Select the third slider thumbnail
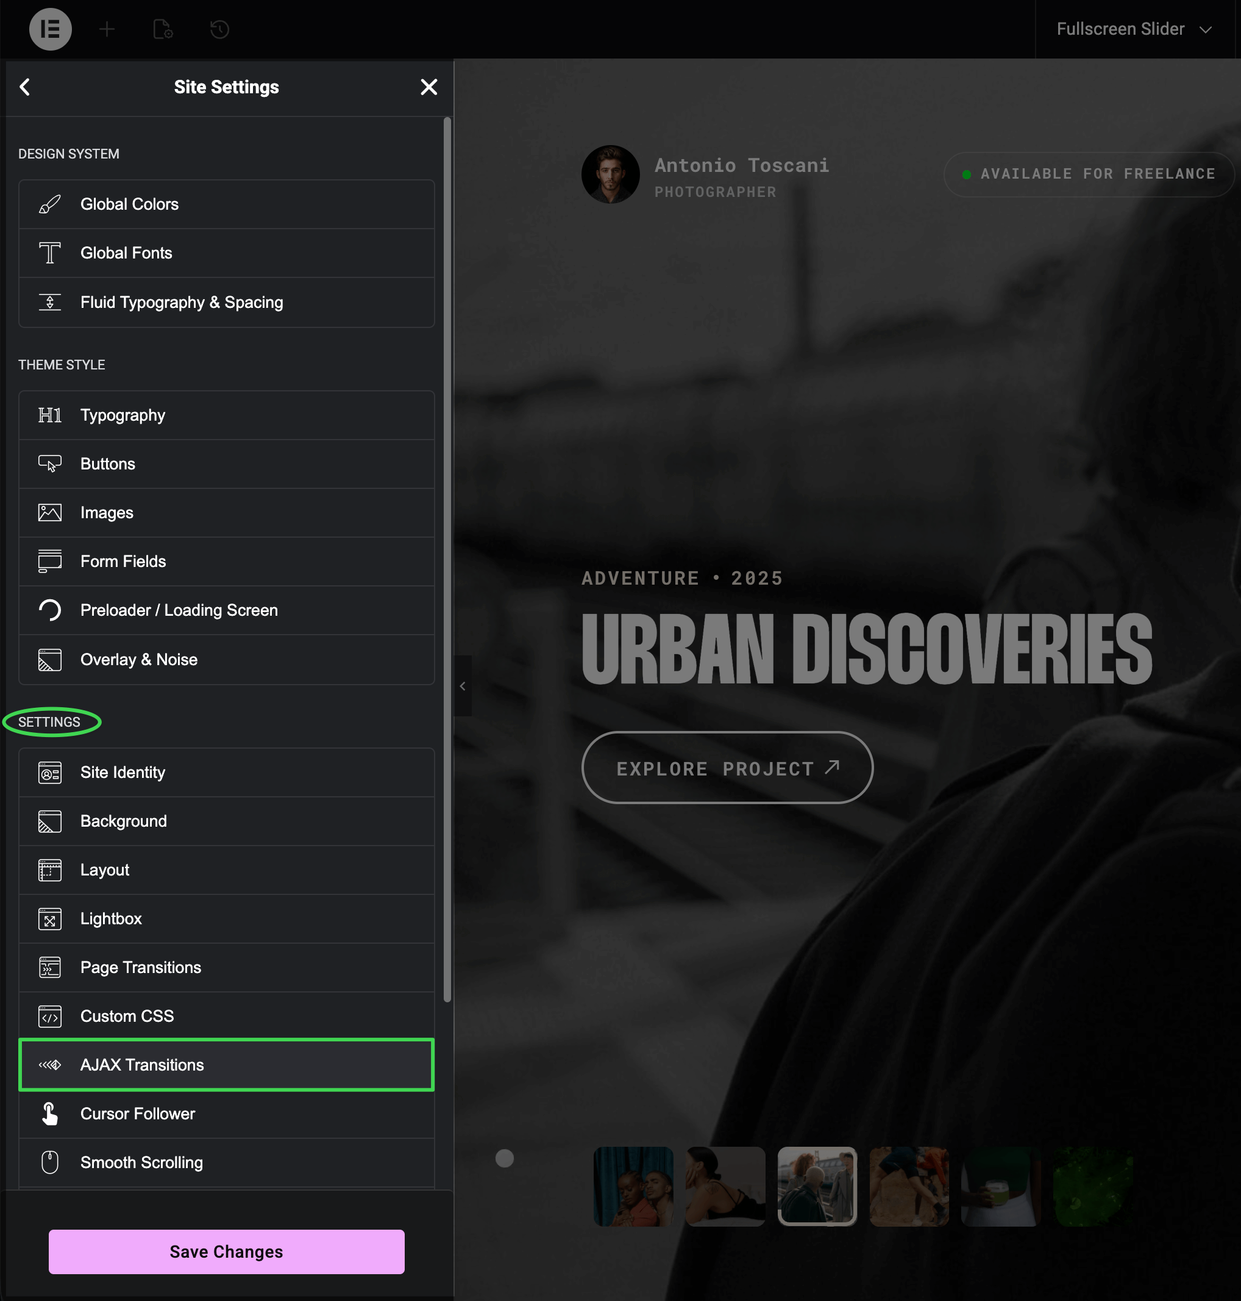The height and width of the screenshot is (1301, 1241). pos(817,1186)
